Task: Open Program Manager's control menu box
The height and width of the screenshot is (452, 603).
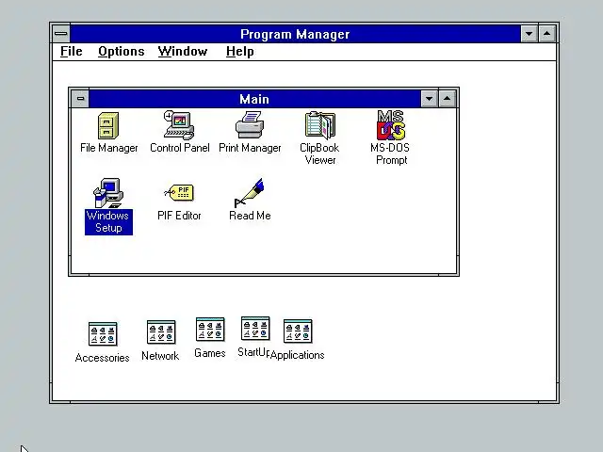Action: click(x=60, y=34)
